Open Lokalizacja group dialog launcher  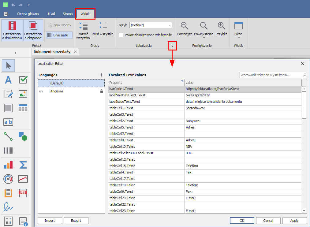tap(172, 46)
